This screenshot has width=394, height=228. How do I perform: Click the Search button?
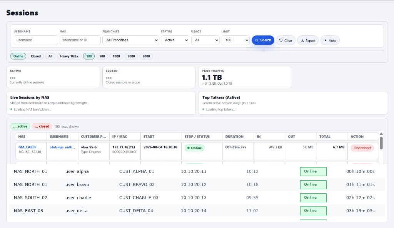263,40
